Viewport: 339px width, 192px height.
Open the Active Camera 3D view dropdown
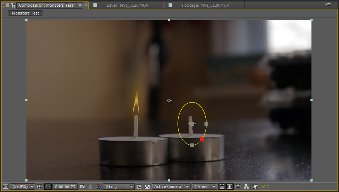[x=171, y=186]
